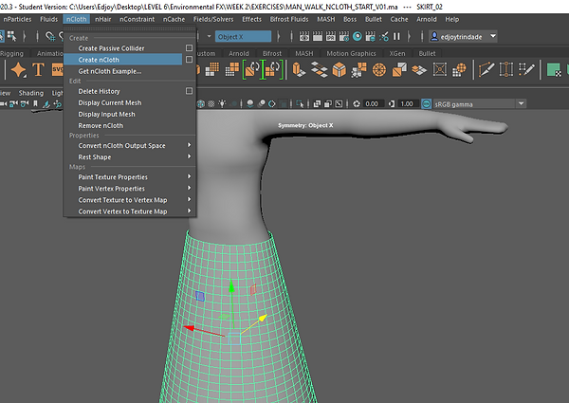Click the green Y-axis manipulator arrow
This screenshot has height=403, width=569.
pyautogui.click(x=231, y=286)
